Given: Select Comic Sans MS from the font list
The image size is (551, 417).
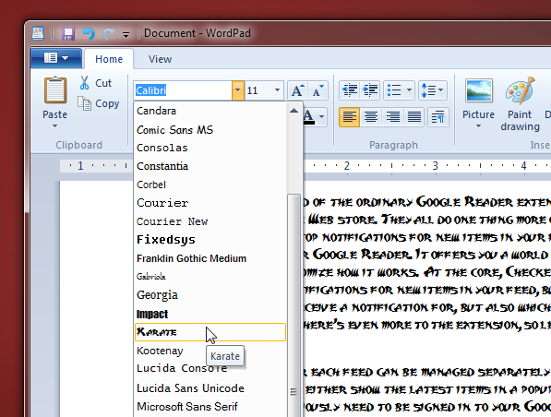Looking at the screenshot, I should 210,130.
